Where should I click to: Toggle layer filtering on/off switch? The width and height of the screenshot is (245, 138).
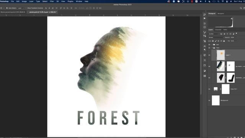pyautogui.click(x=237, y=33)
